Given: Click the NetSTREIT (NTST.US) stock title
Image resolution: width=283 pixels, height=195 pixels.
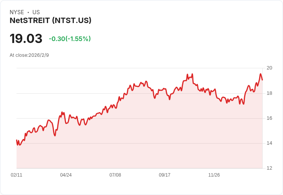Looking at the screenshot, I should [x=50, y=21].
